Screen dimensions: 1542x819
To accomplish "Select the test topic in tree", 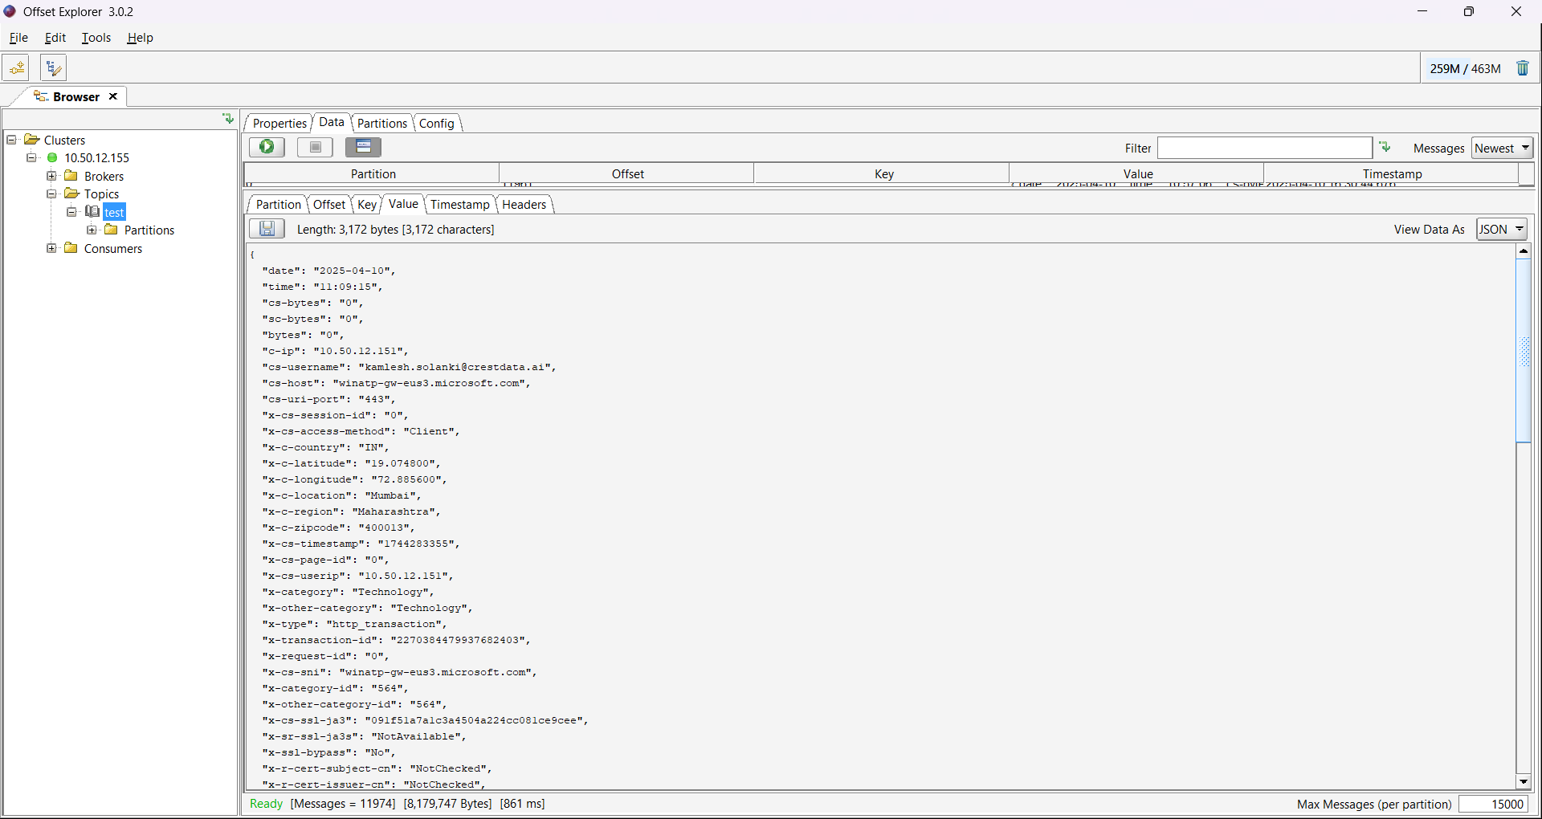I will tap(114, 212).
